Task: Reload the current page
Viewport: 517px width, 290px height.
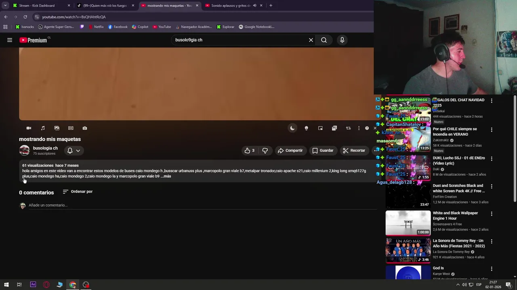Action: (x=25, y=17)
